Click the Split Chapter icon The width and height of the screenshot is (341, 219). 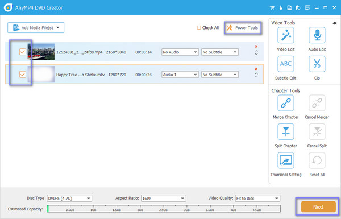tap(285, 132)
